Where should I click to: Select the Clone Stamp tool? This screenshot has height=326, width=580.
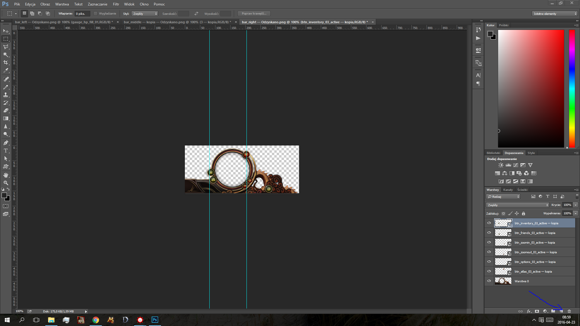tap(6, 95)
